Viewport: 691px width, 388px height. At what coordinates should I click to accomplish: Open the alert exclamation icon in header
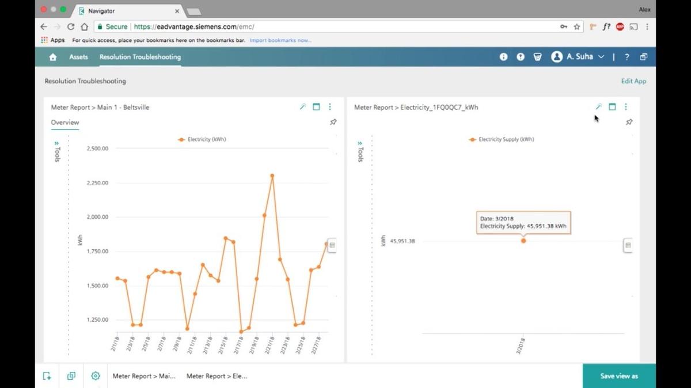[521, 57]
